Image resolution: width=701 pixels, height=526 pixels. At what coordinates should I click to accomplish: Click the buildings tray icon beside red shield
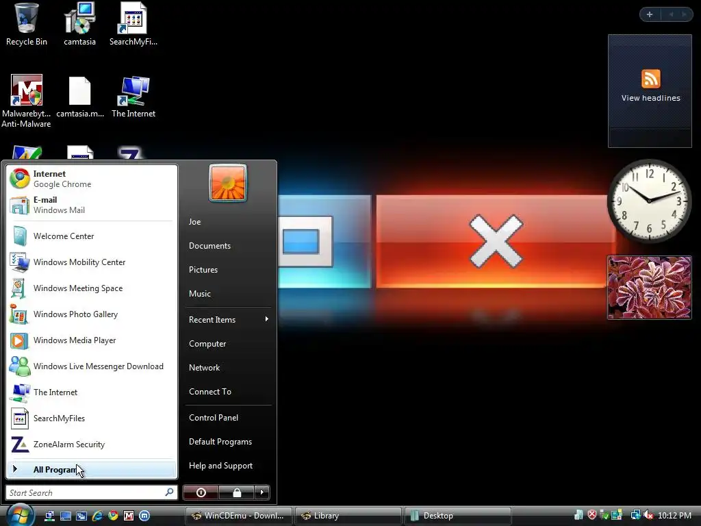[x=579, y=515]
